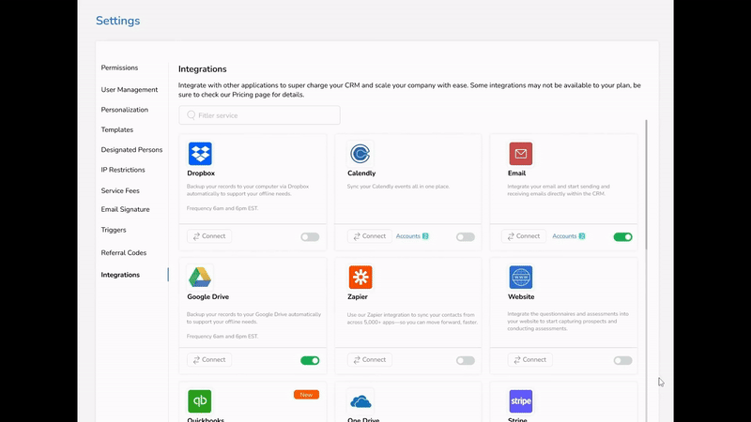Open User Management settings

click(130, 89)
